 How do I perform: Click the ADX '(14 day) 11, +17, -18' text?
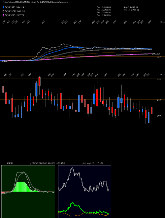(x=93, y=163)
